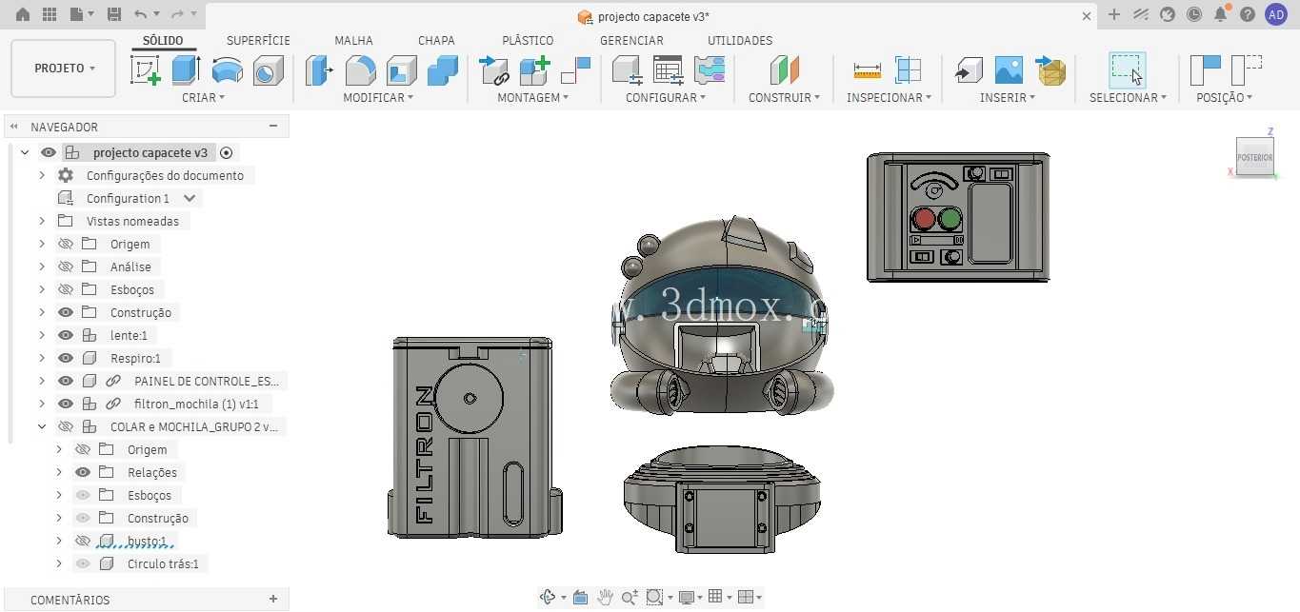
Task: Hide the Relações folder
Action: pyautogui.click(x=83, y=472)
